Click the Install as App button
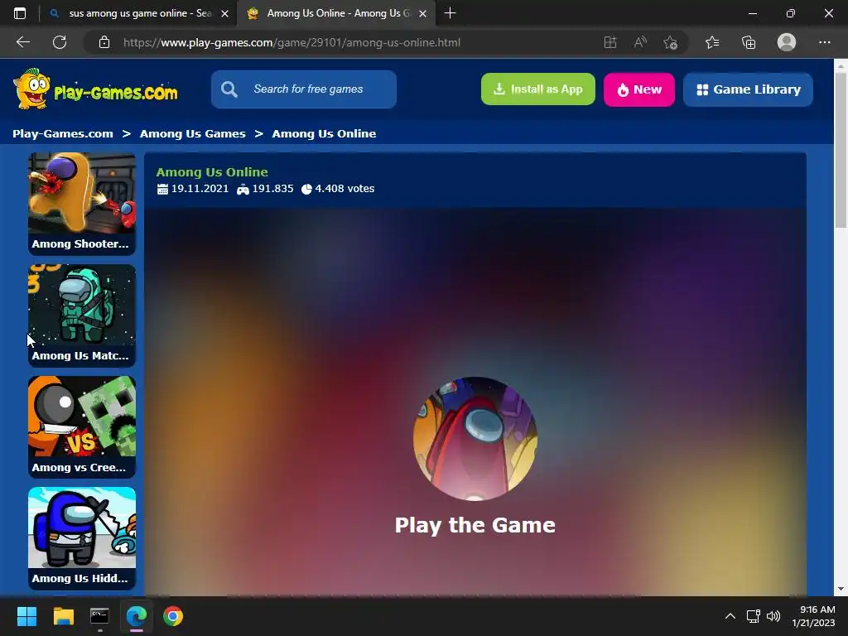Image resolution: width=848 pixels, height=636 pixels. (x=538, y=89)
